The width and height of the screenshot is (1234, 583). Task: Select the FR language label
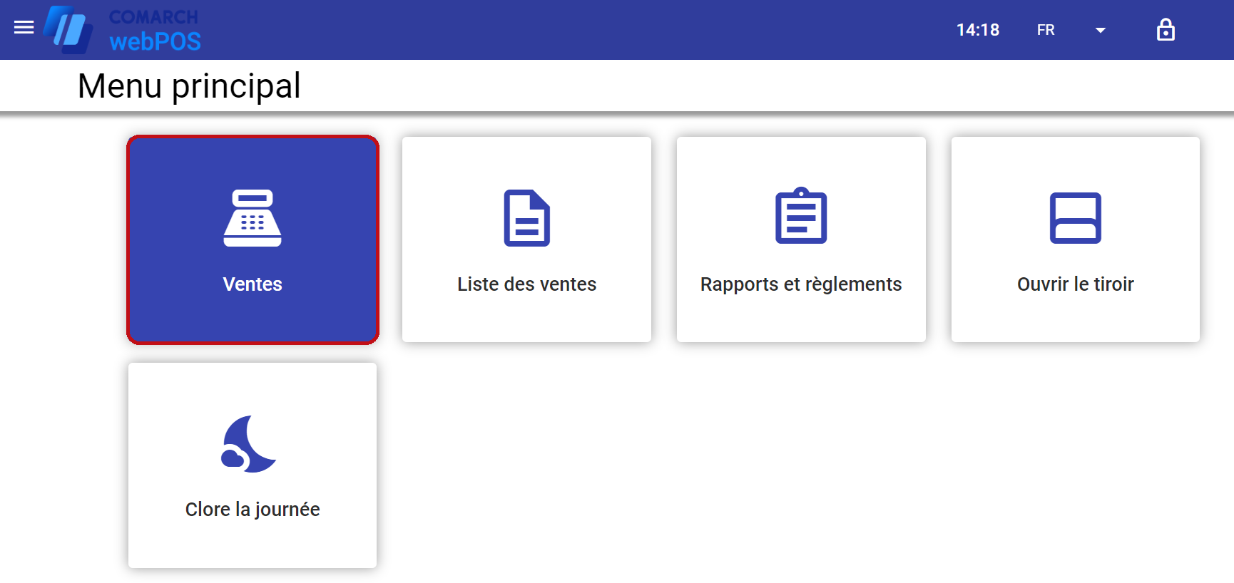pyautogui.click(x=1046, y=30)
